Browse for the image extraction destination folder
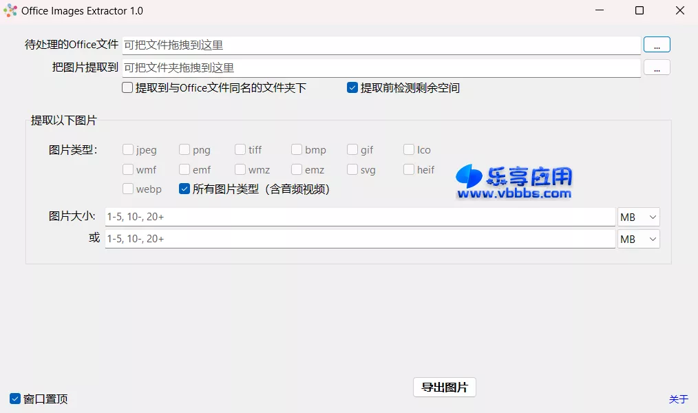The height and width of the screenshot is (413, 698). (656, 67)
